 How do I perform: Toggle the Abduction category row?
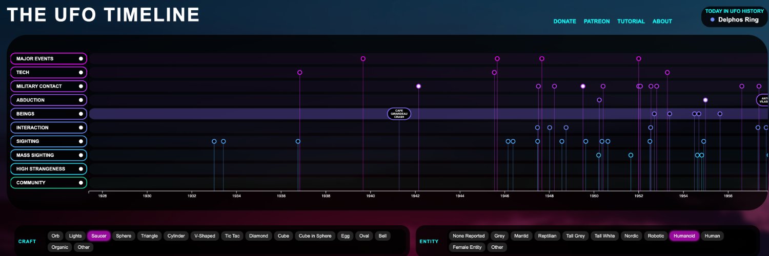[x=49, y=100]
